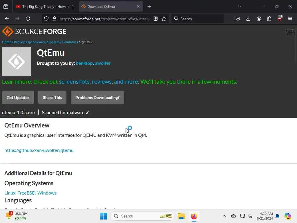Click the SourceForge logo
This screenshot has width=297, height=223.
34,31
